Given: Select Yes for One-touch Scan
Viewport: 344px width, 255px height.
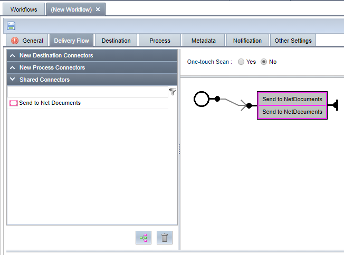Looking at the screenshot, I should (241, 62).
